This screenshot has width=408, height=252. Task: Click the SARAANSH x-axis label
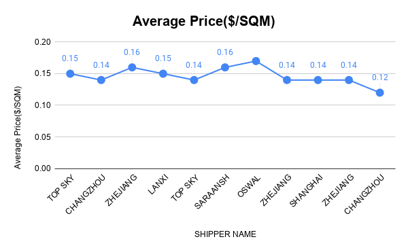212,192
